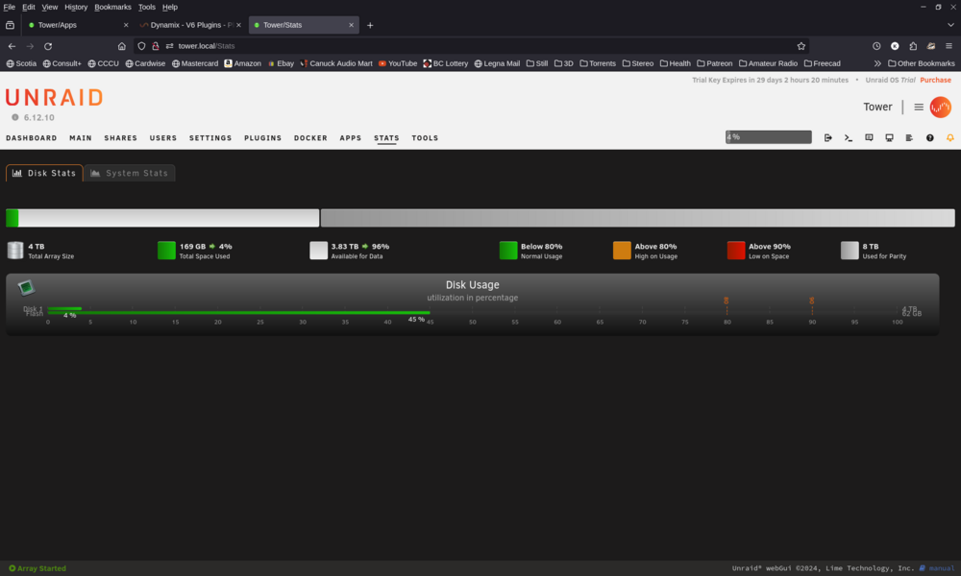This screenshot has width=961, height=576.
Task: Close the Dynamix - V6 Plugins tab
Action: click(238, 25)
